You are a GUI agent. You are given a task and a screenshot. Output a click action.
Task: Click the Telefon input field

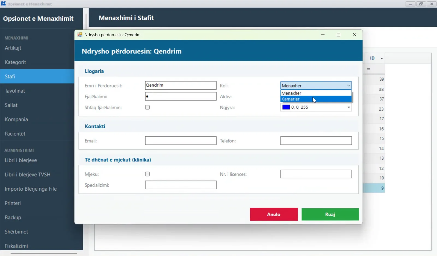click(316, 141)
